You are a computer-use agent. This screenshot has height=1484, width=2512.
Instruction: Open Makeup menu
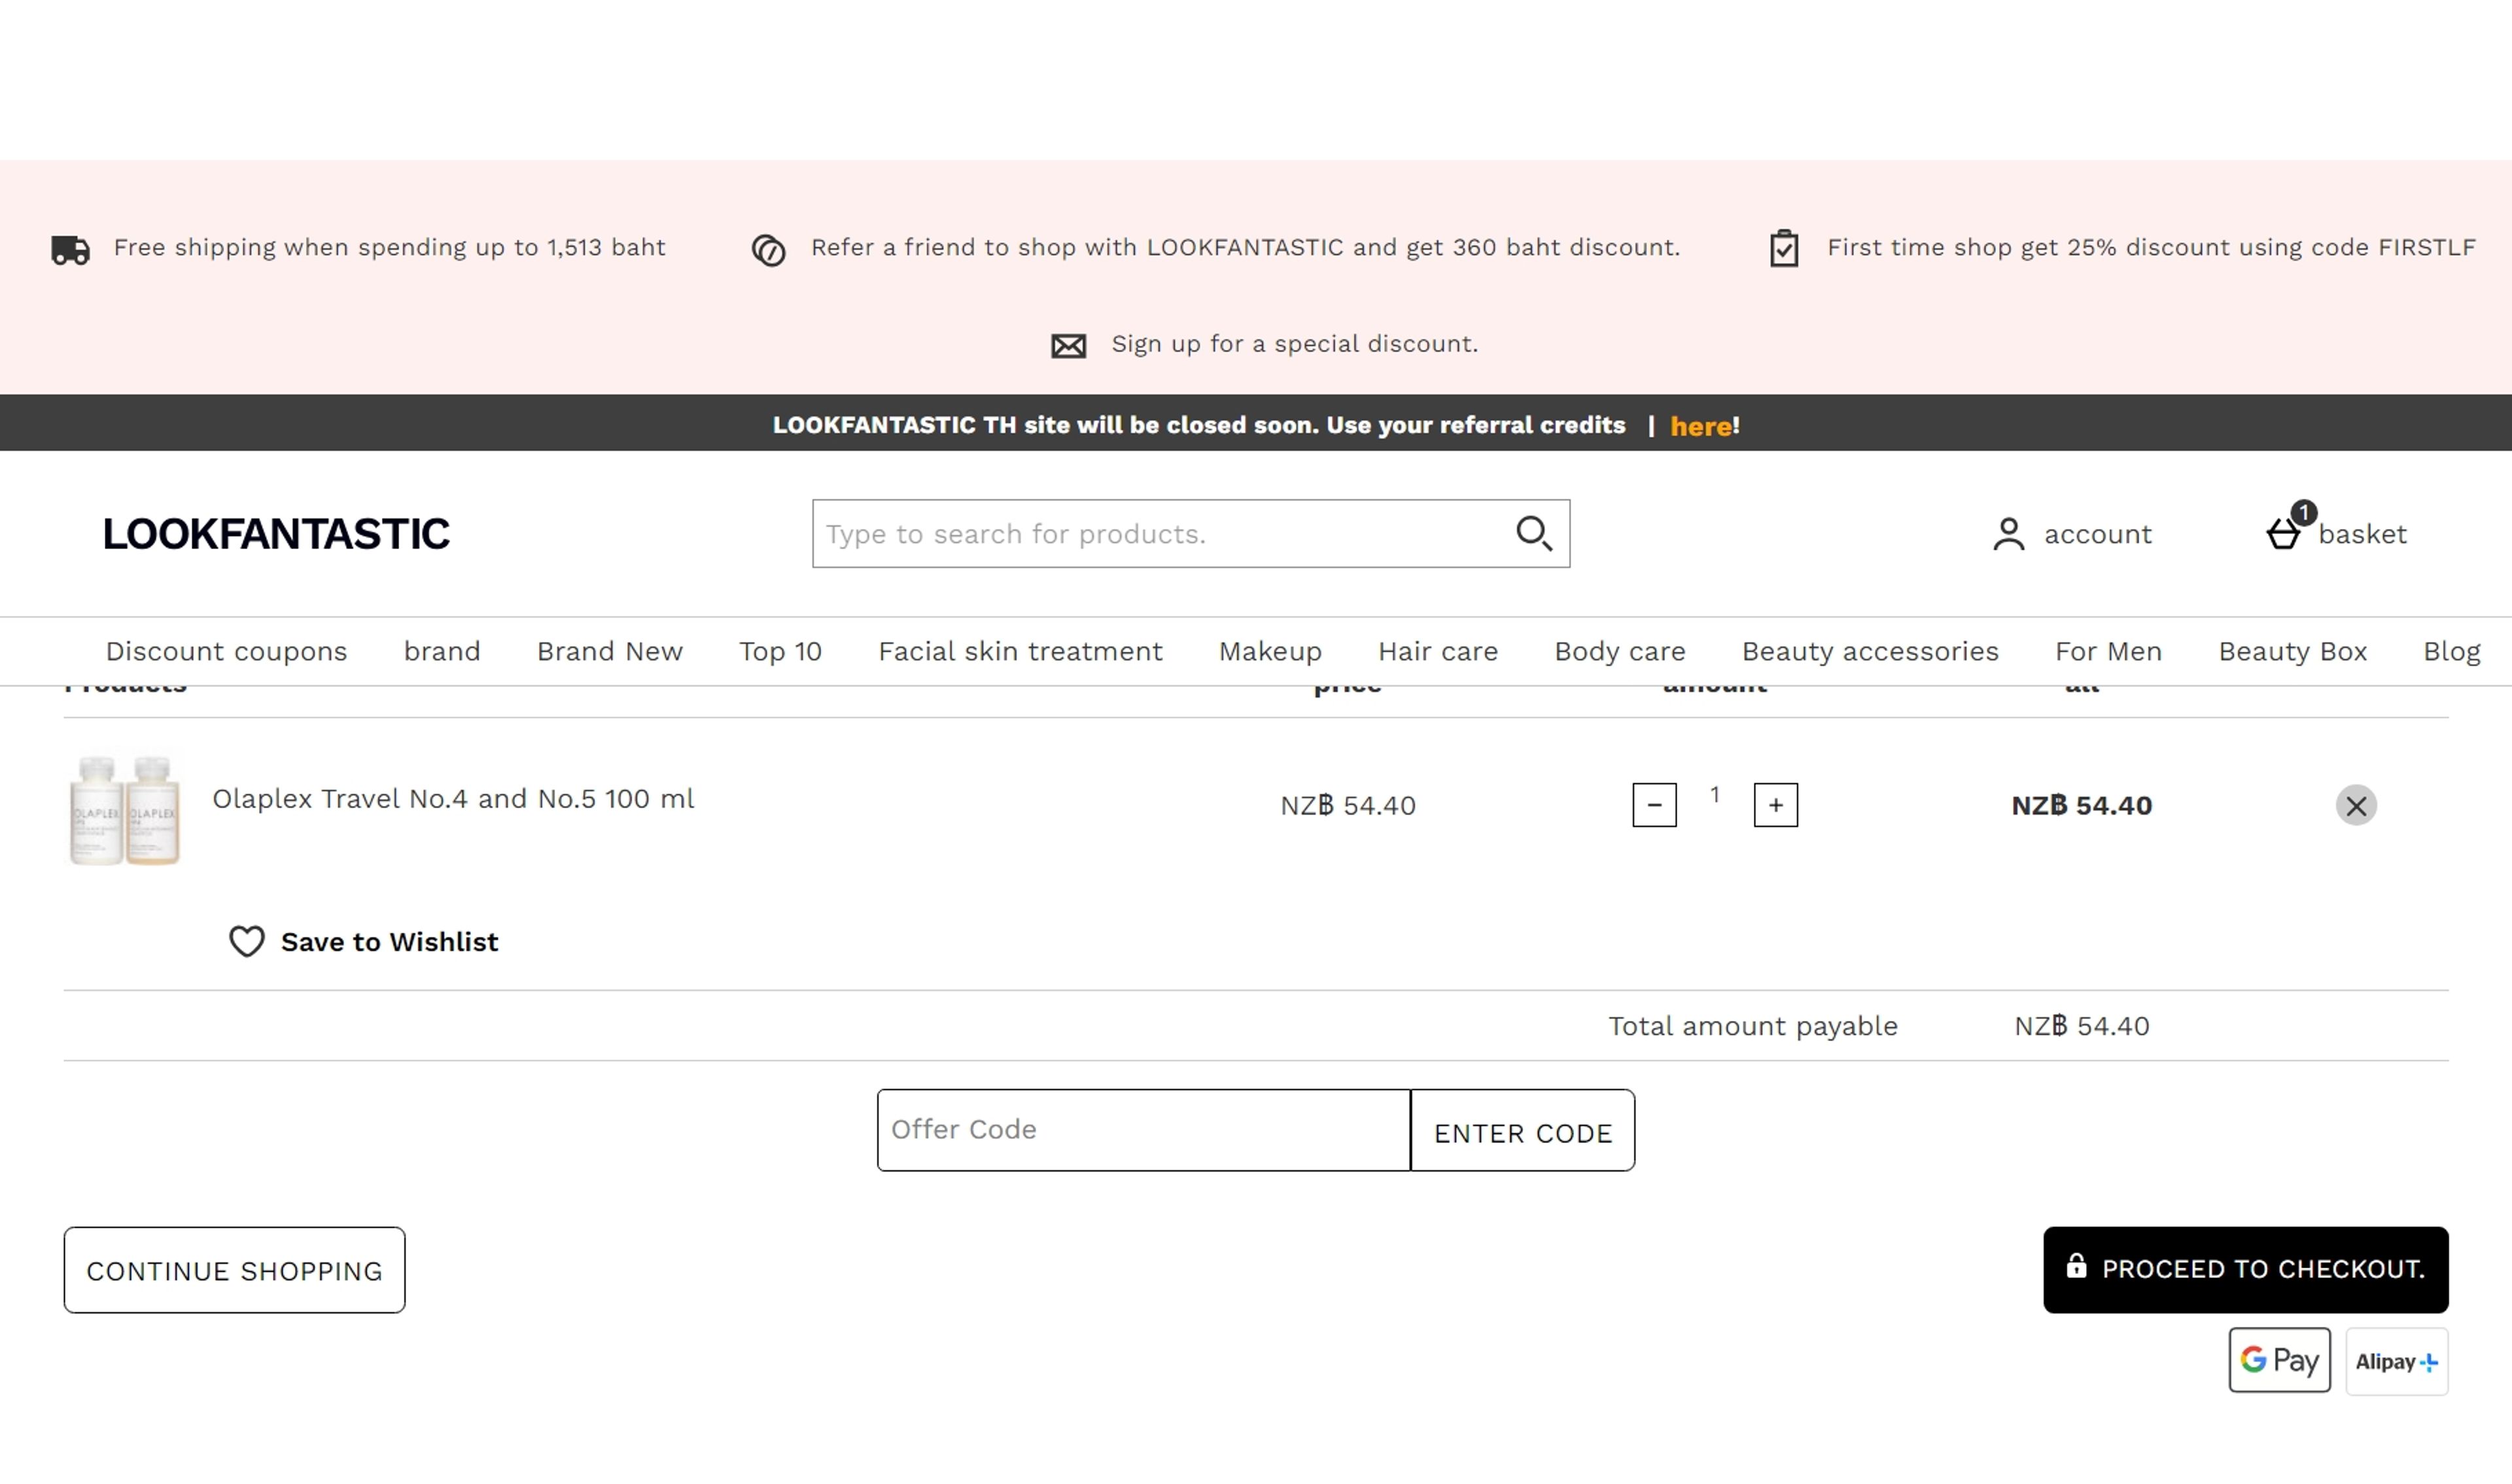coord(1270,651)
